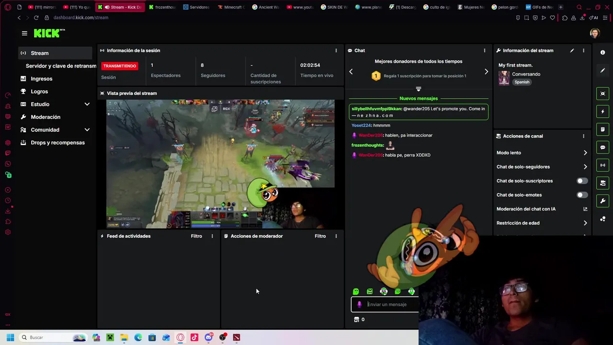
Task: Click the store icon below chat input
Action: click(x=356, y=320)
